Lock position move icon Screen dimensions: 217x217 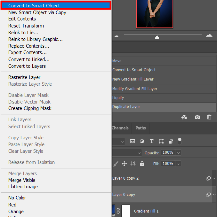(124, 164)
